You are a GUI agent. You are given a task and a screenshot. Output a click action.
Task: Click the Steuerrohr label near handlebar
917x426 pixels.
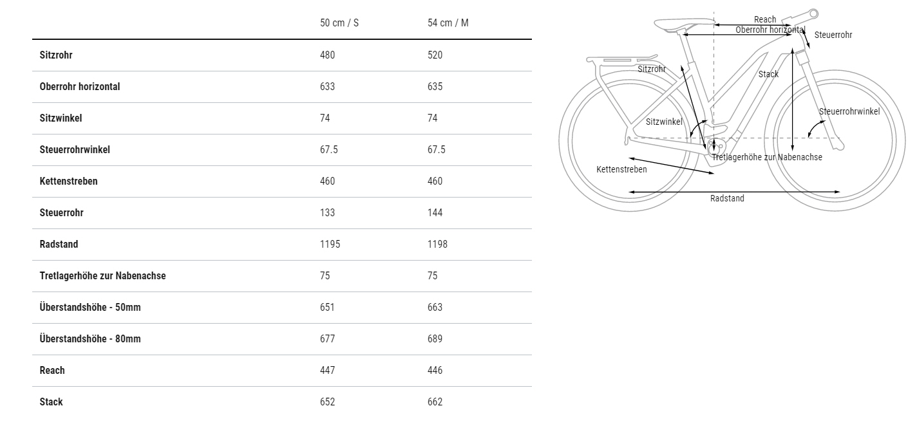tap(833, 35)
